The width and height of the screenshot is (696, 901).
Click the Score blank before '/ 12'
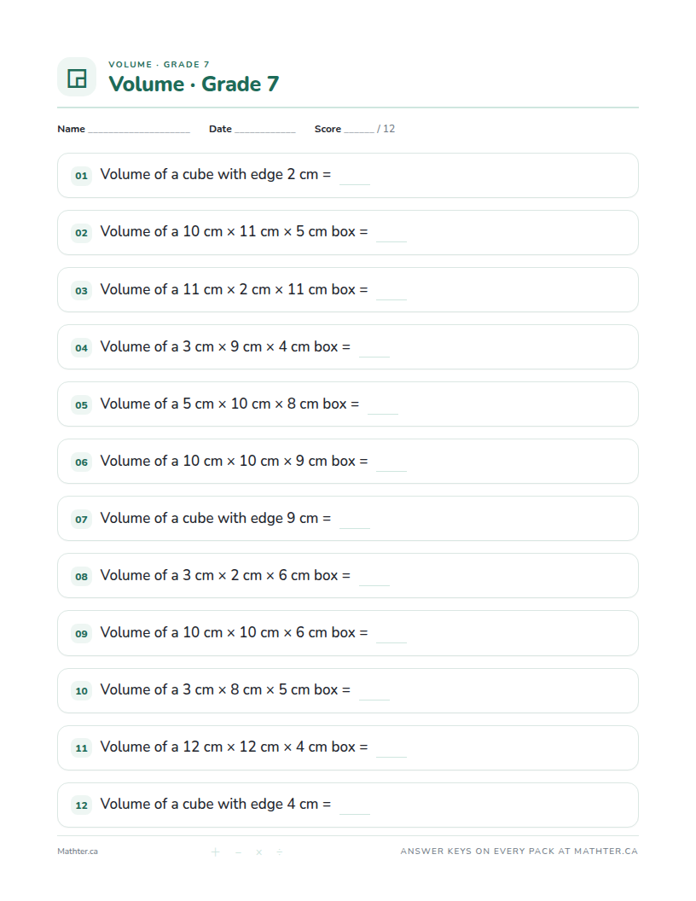point(359,131)
